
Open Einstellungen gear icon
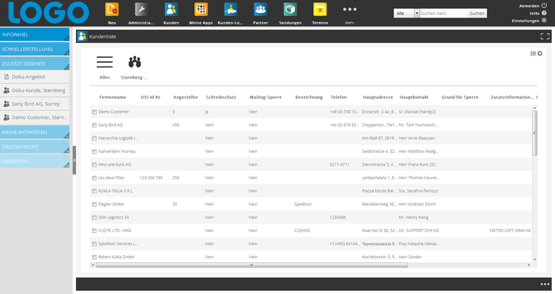coord(544,21)
